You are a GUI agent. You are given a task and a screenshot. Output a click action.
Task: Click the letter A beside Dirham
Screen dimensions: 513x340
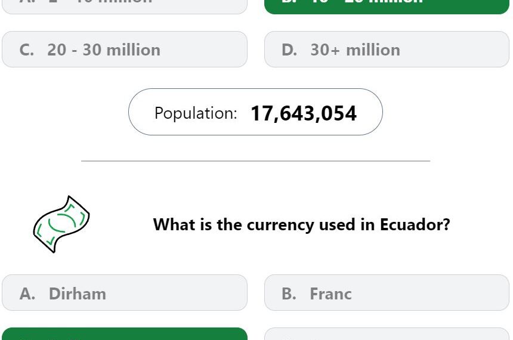click(27, 293)
